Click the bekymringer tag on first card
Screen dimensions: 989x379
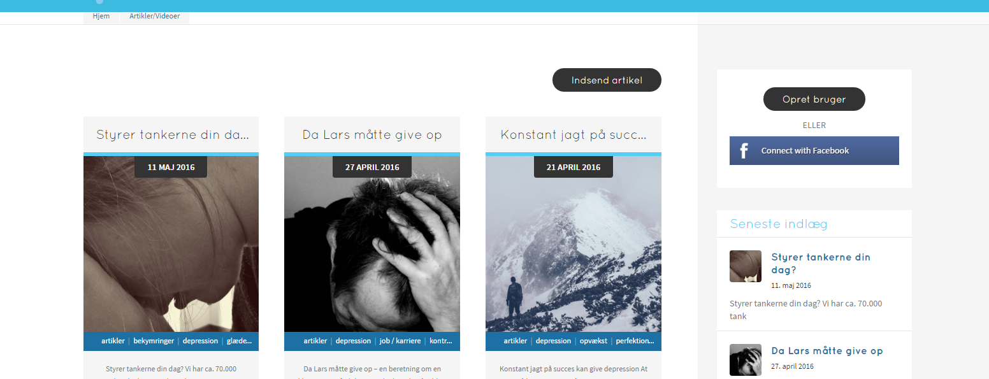point(154,341)
